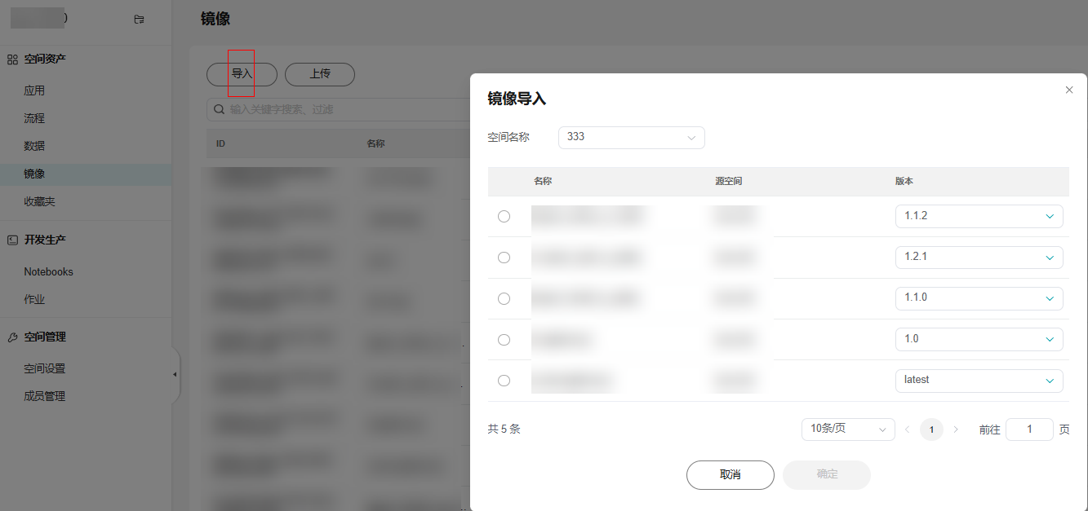Screen dimensions: 1088x511
Task: Click the folder switch icon in sidebar header
Action: [x=139, y=20]
